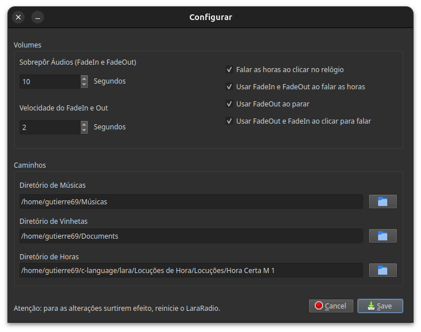Click the Músicas directory path field
421x332 pixels.
click(191, 201)
